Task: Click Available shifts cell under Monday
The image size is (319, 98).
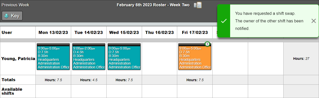Action: (x=53, y=91)
